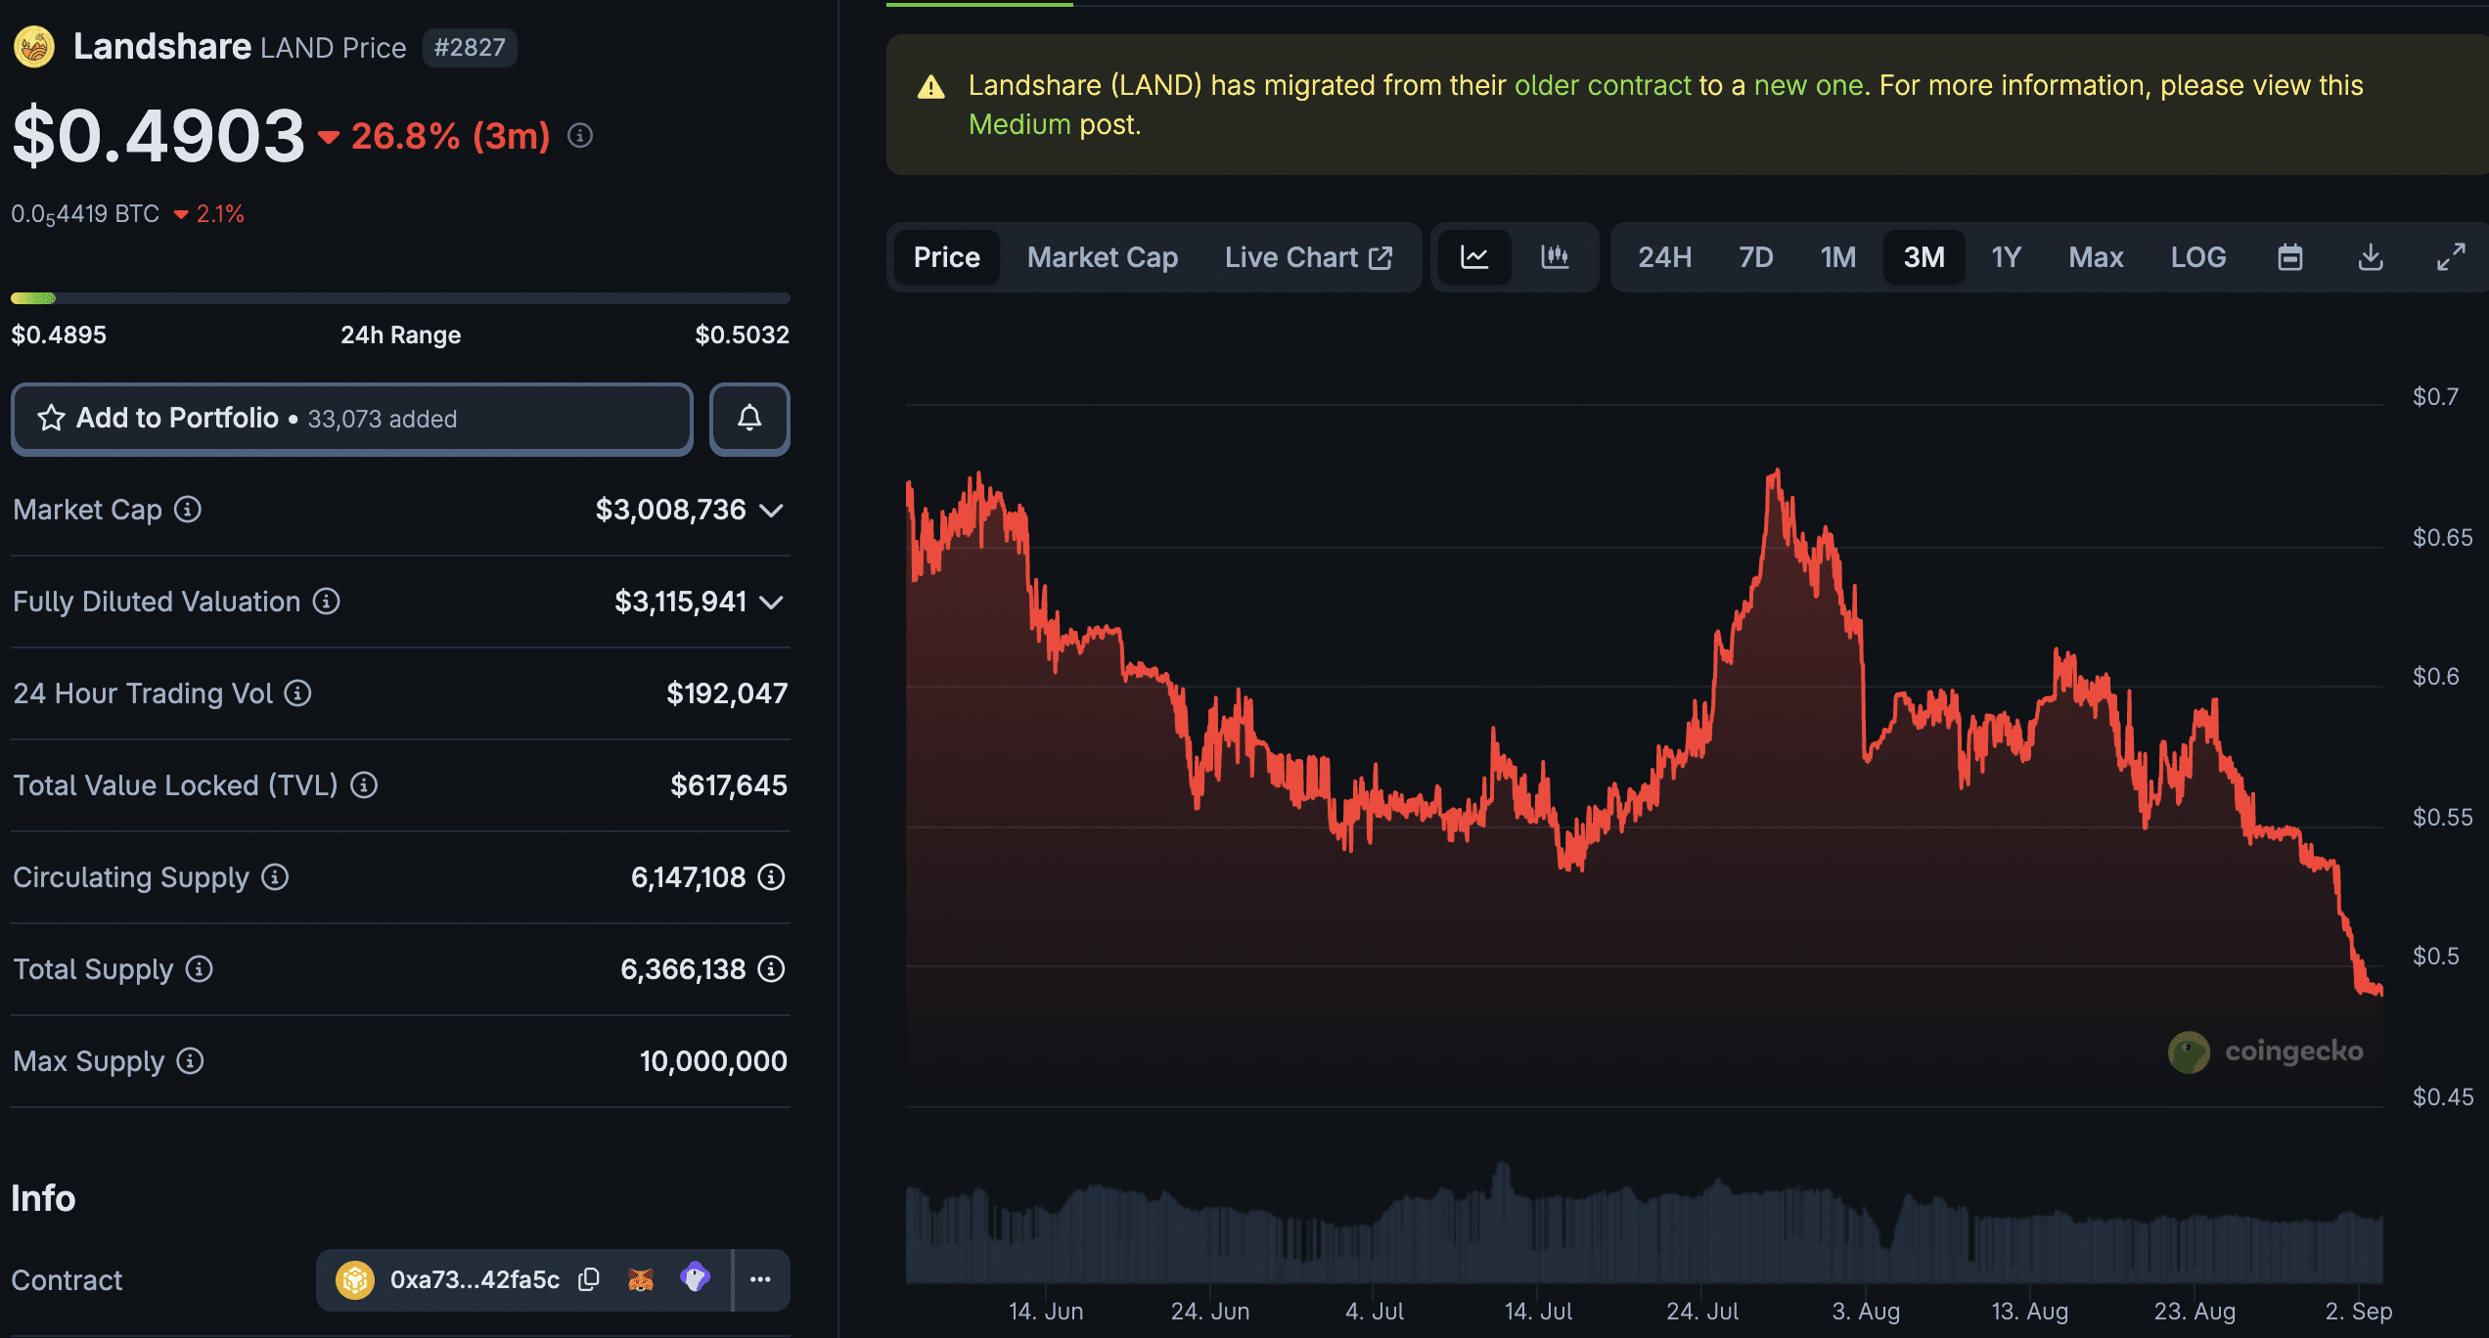
Task: Download the chart data
Action: click(2371, 256)
